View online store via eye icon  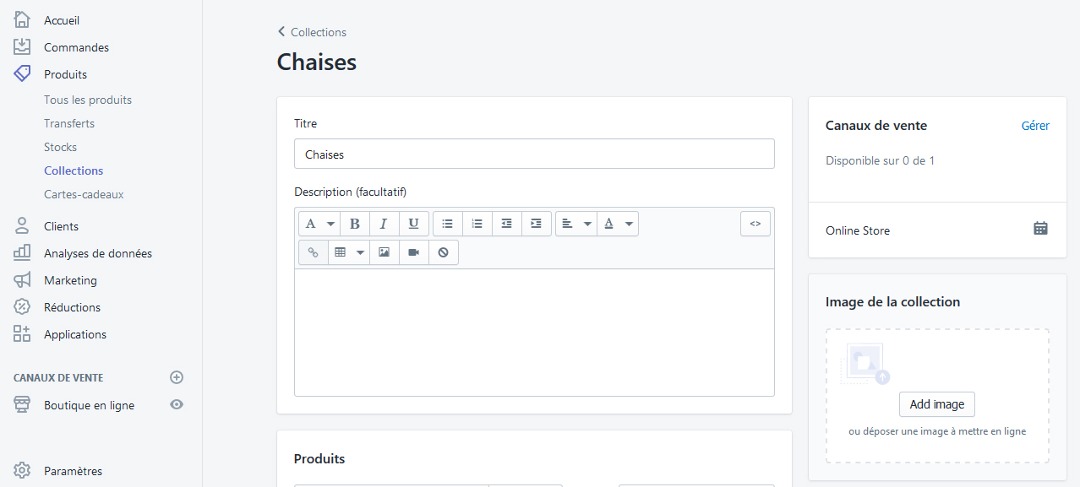click(177, 405)
